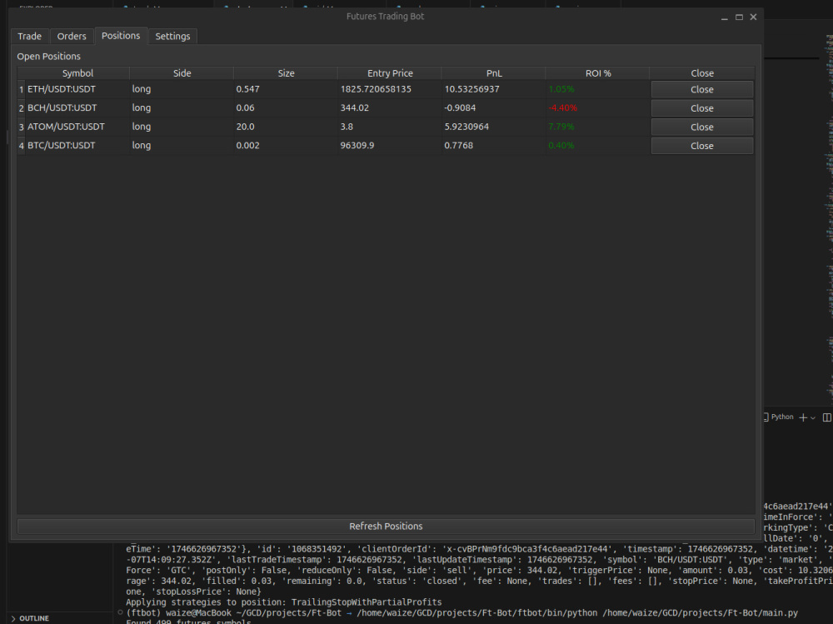833x624 pixels.
Task: Open the Orders tab
Action: (x=72, y=36)
